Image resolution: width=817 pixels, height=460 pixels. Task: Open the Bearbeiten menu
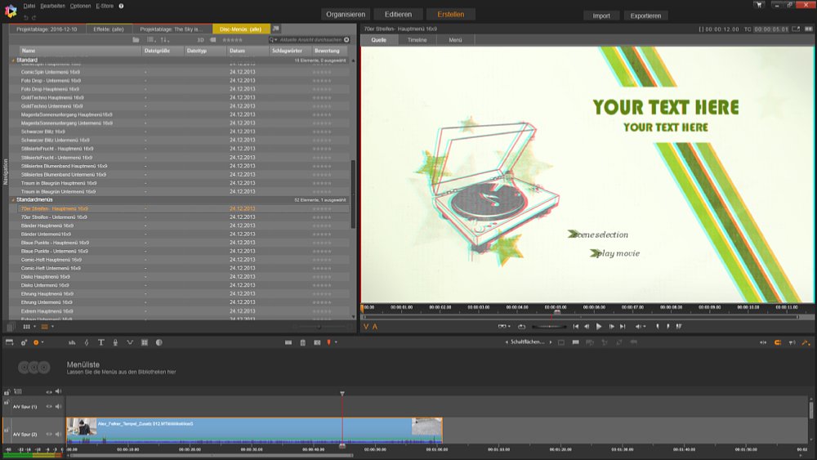52,6
